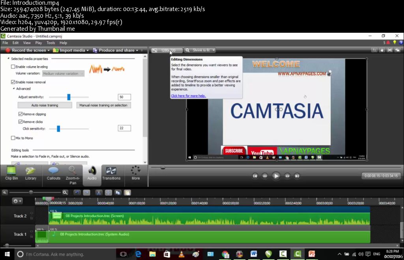The width and height of the screenshot is (404, 260).
Task: Open Record the screen dropdown arrow
Action: point(49,51)
